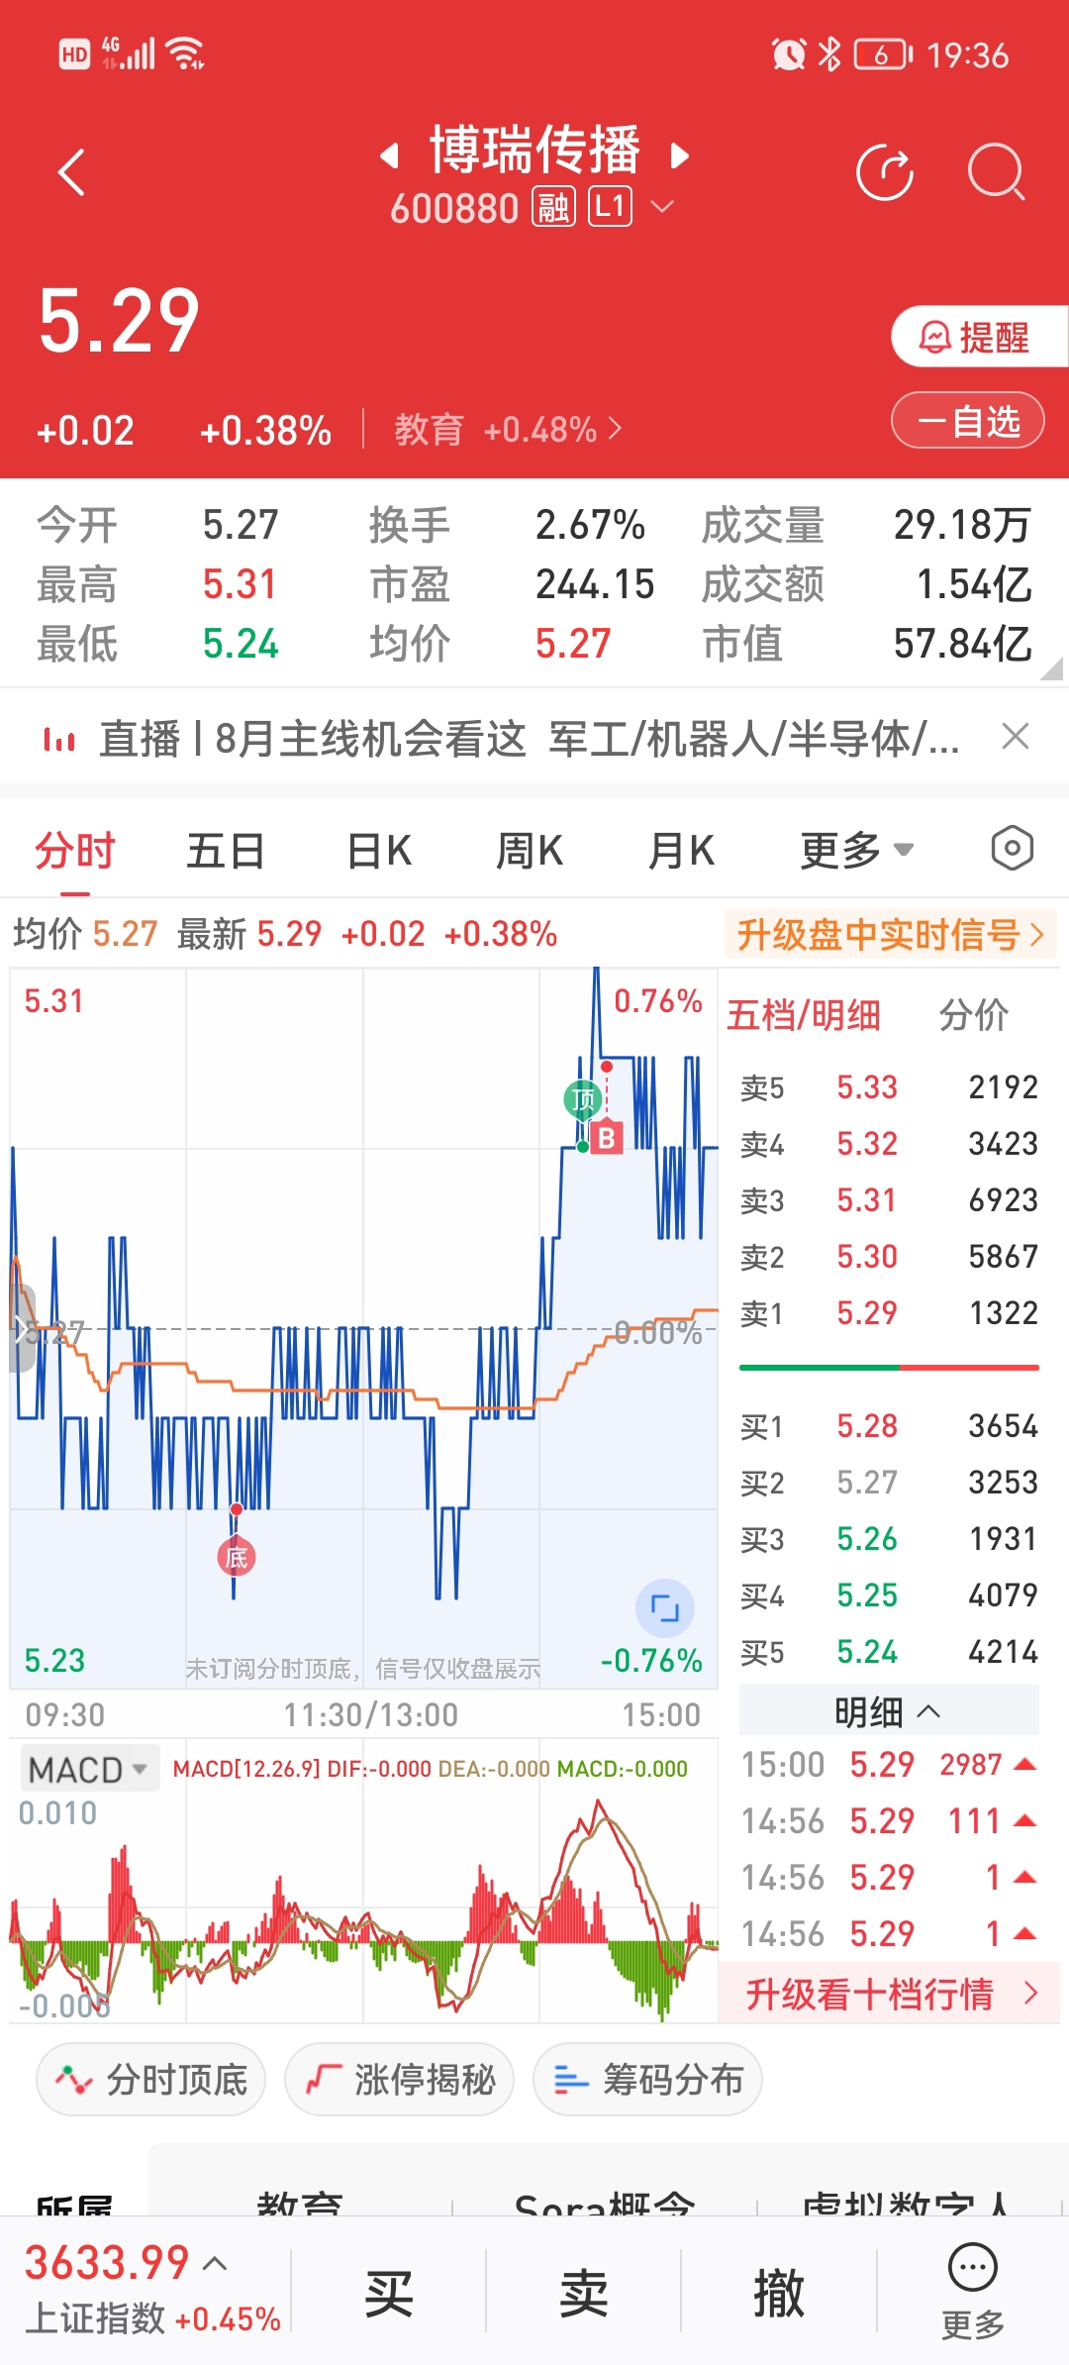Open 分时顶底 feature chip

[x=151, y=2079]
